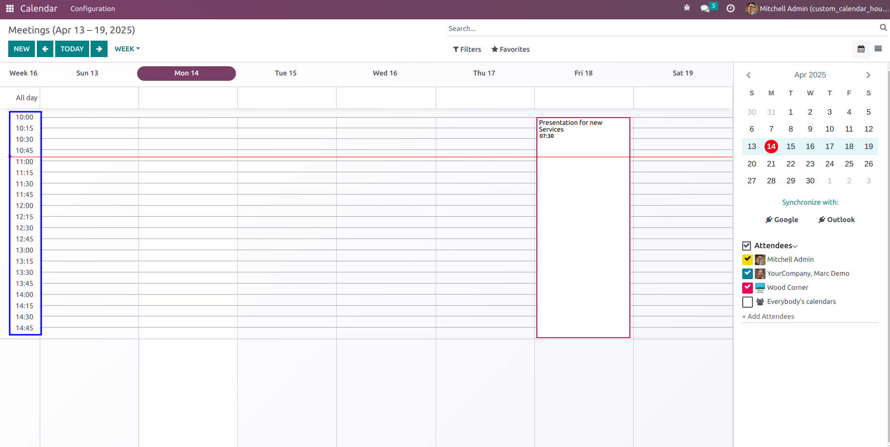Open the activities clock icon
The width and height of the screenshot is (890, 447).
[731, 8]
